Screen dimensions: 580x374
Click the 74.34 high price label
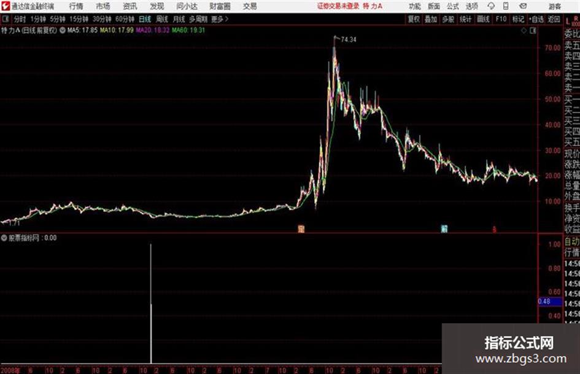point(349,40)
